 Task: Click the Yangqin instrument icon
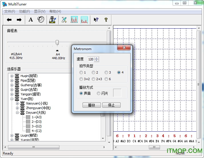click(17, 94)
